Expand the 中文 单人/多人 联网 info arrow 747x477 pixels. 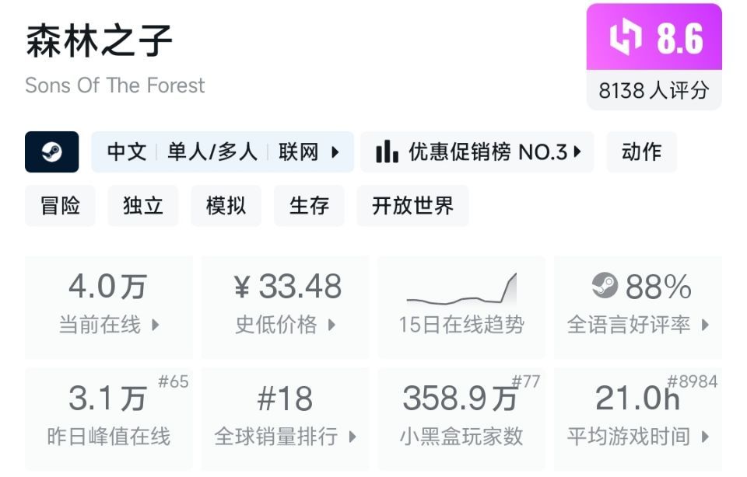335,152
